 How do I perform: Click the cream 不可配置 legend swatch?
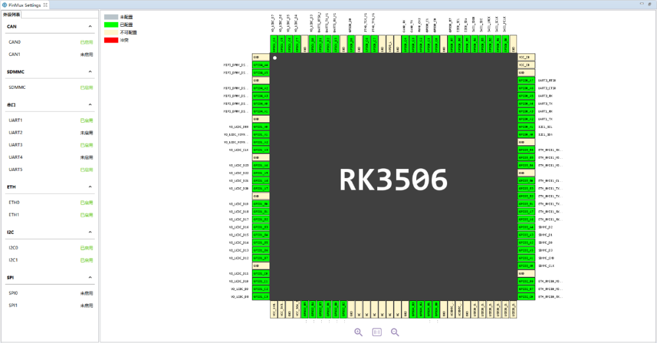point(111,33)
